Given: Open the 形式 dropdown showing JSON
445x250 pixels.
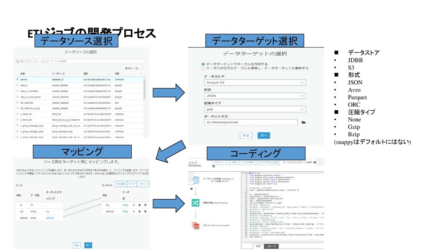Looking at the screenshot, I should click(255, 96).
